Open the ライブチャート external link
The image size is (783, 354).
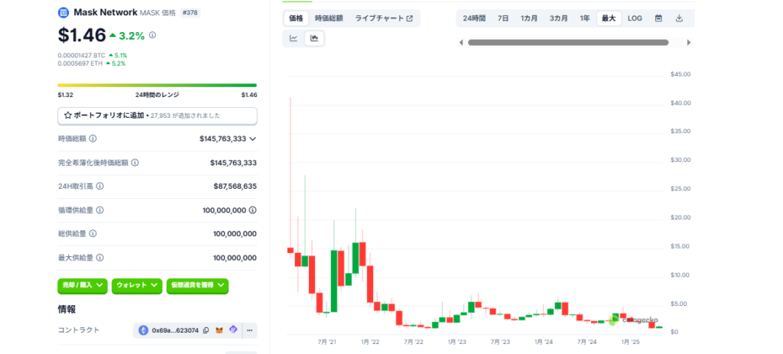pyautogui.click(x=384, y=18)
